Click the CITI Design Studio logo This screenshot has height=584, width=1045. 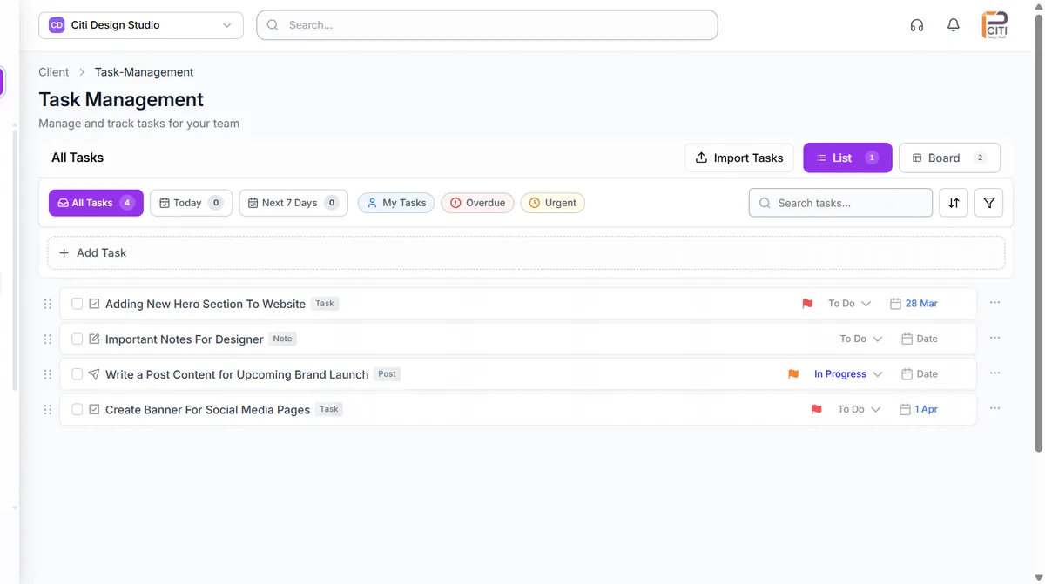pos(994,24)
